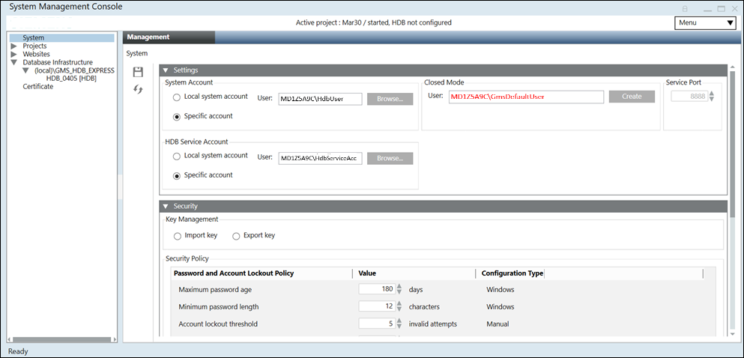Choose the Export key radio option
The image size is (744, 358).
point(236,236)
